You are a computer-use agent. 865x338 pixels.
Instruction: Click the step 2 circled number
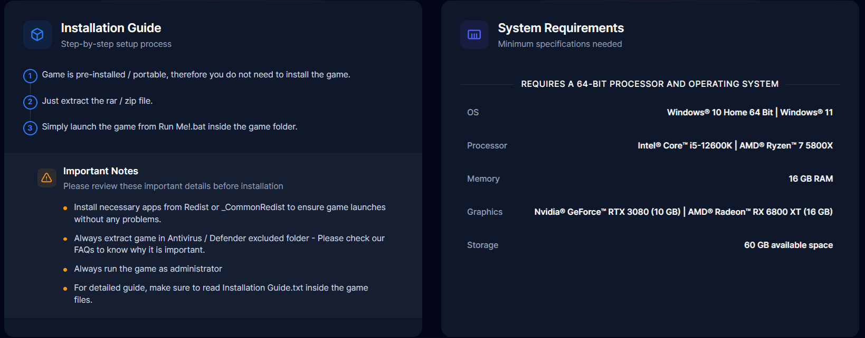click(x=30, y=102)
